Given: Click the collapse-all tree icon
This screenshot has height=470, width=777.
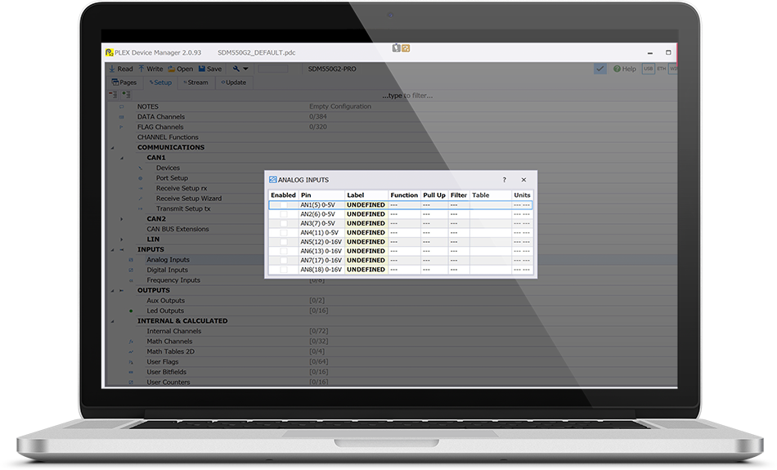Looking at the screenshot, I should tap(113, 94).
